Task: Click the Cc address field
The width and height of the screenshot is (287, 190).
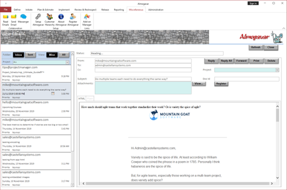Action: click(143, 70)
